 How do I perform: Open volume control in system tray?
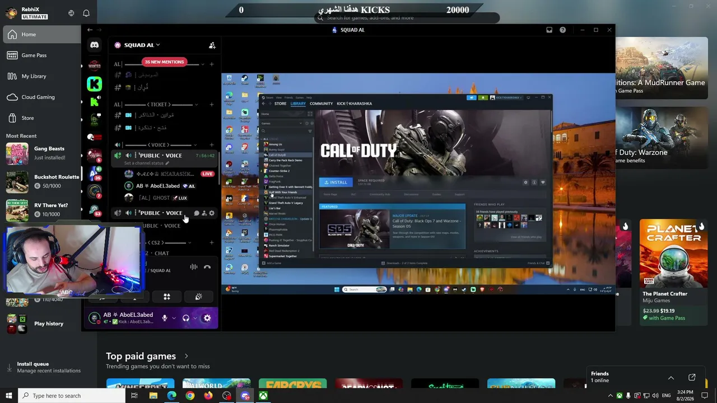(655, 396)
